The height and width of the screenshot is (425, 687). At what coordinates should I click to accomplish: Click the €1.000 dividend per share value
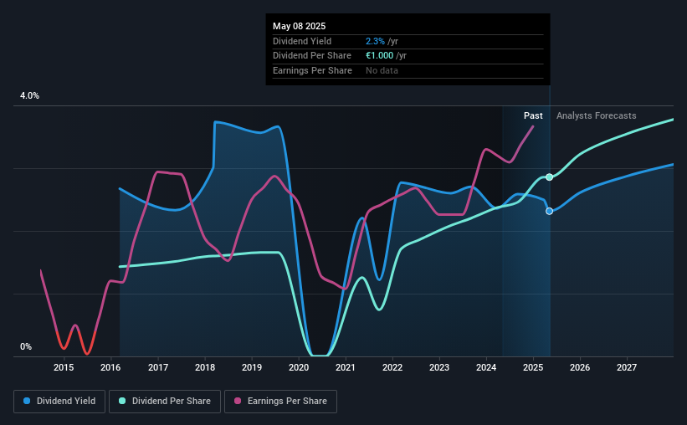(379, 56)
